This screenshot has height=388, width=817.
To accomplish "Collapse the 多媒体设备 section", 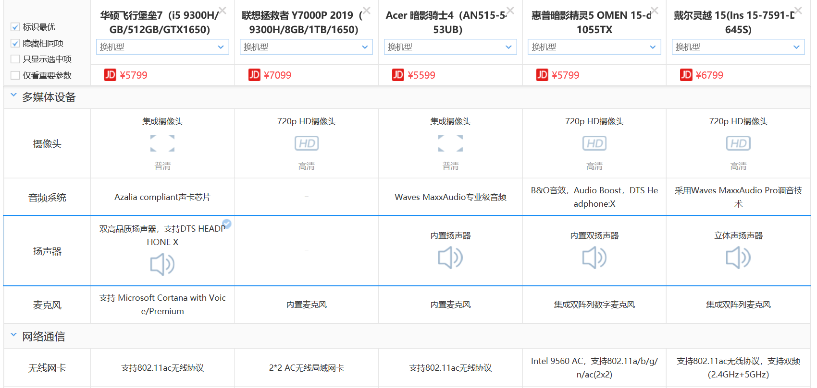I will coord(13,95).
